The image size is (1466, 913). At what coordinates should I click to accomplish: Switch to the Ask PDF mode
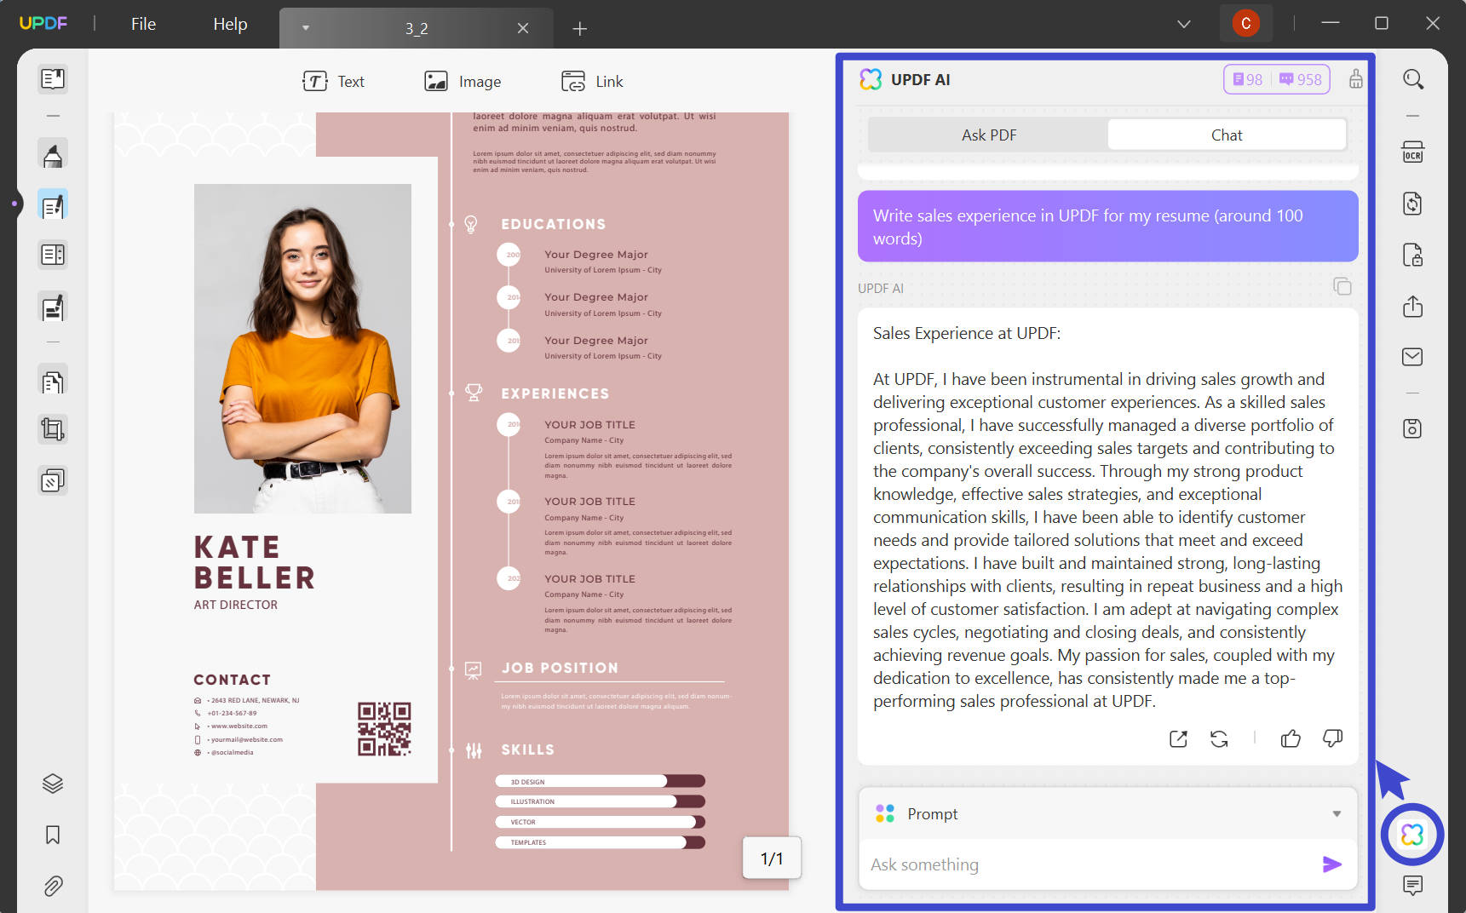(x=989, y=134)
